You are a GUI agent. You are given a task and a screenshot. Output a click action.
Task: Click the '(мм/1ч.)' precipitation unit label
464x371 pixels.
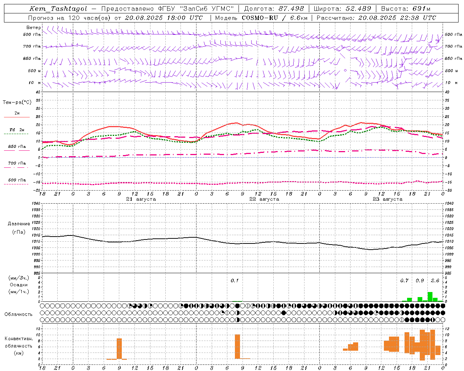pos(18,291)
